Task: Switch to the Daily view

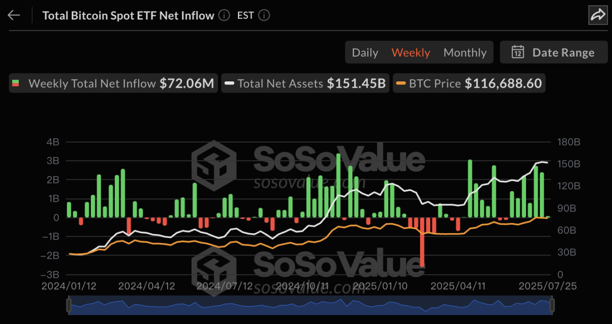Action: pos(365,53)
